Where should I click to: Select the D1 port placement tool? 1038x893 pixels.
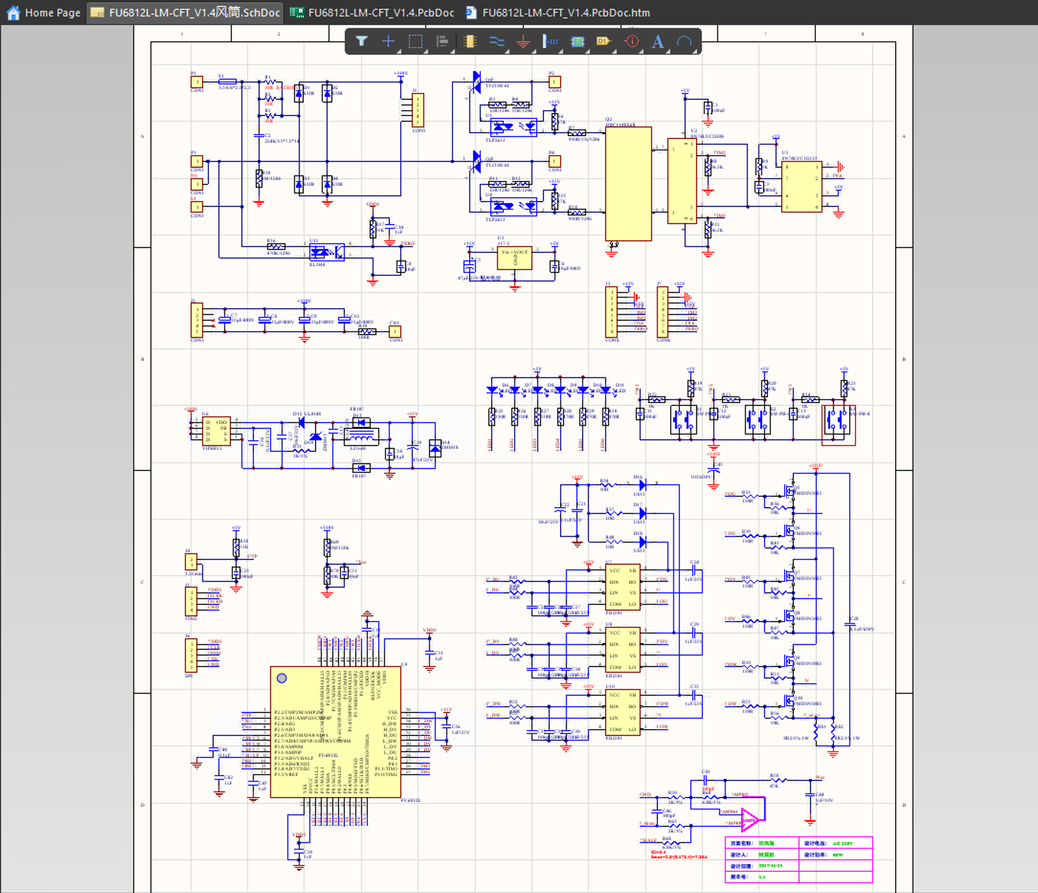tap(604, 41)
